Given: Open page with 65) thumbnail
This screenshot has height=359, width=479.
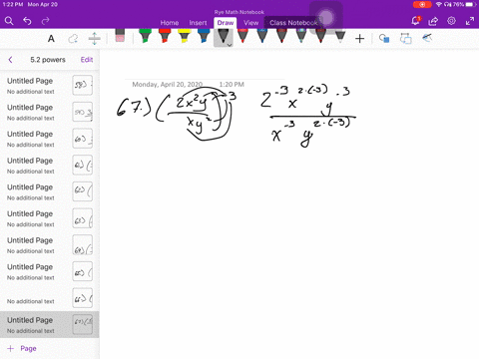Looking at the screenshot, I should [x=50, y=271].
